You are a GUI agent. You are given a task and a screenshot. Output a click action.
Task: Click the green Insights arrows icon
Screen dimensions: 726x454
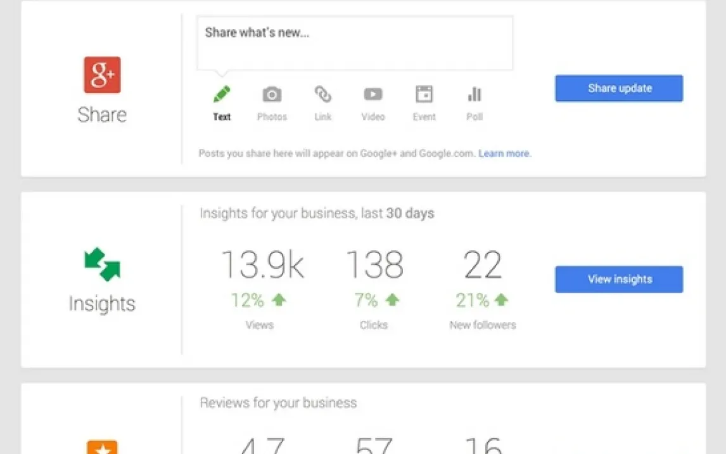click(102, 264)
